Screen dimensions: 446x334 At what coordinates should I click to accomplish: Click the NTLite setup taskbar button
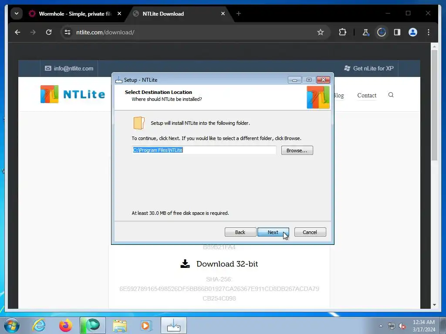point(174,325)
